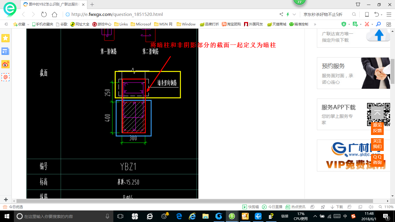
Task: Click the lightning speed mode icon
Action: pos(288,14)
